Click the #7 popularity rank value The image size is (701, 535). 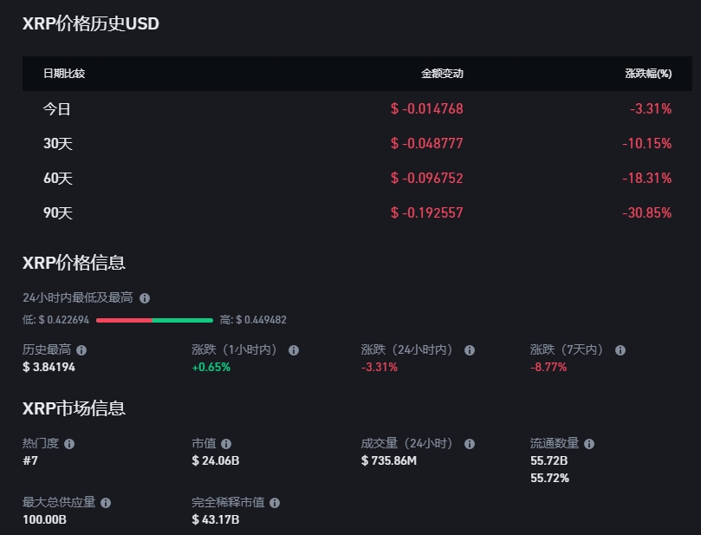pos(31,460)
